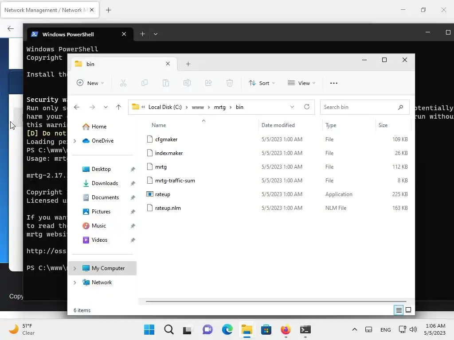This screenshot has height=340, width=454.
Task: Open Downloads in navigation pane
Action: (x=105, y=183)
